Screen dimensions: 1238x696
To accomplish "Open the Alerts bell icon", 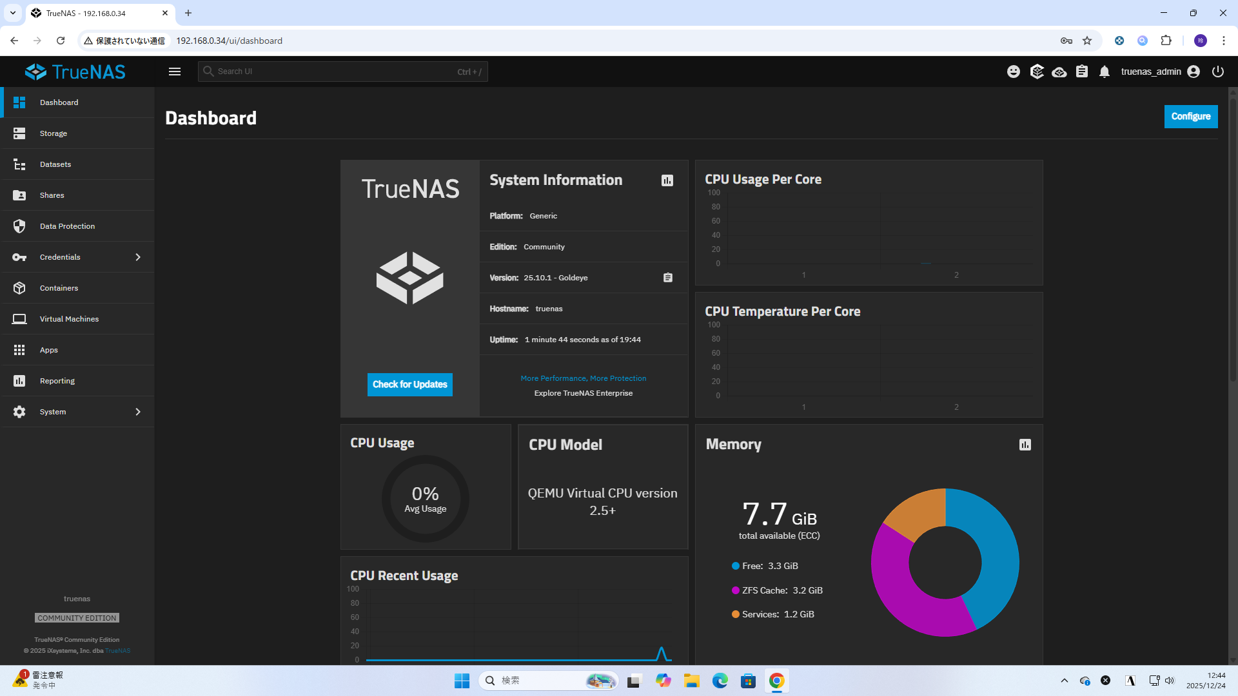I will click(1105, 72).
